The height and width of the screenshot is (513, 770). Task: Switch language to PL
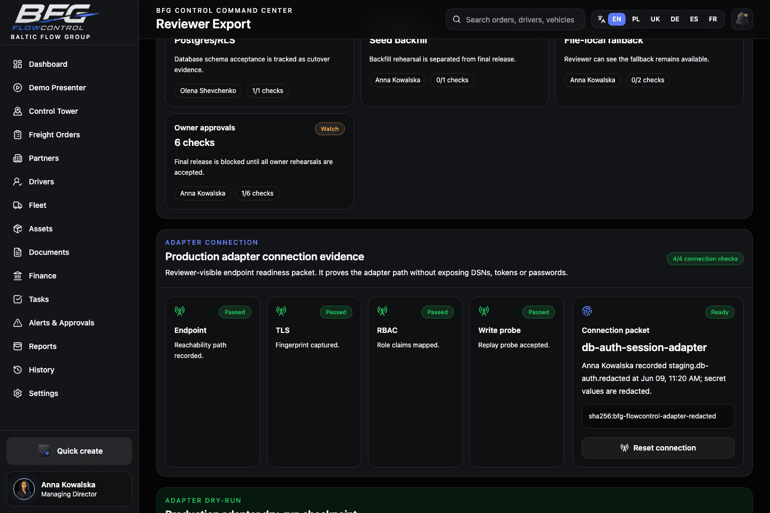(636, 19)
